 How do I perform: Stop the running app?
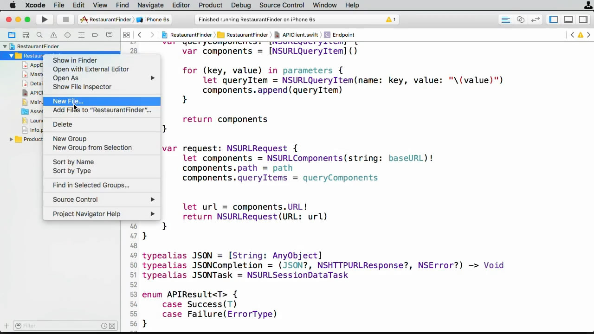pyautogui.click(x=65, y=19)
